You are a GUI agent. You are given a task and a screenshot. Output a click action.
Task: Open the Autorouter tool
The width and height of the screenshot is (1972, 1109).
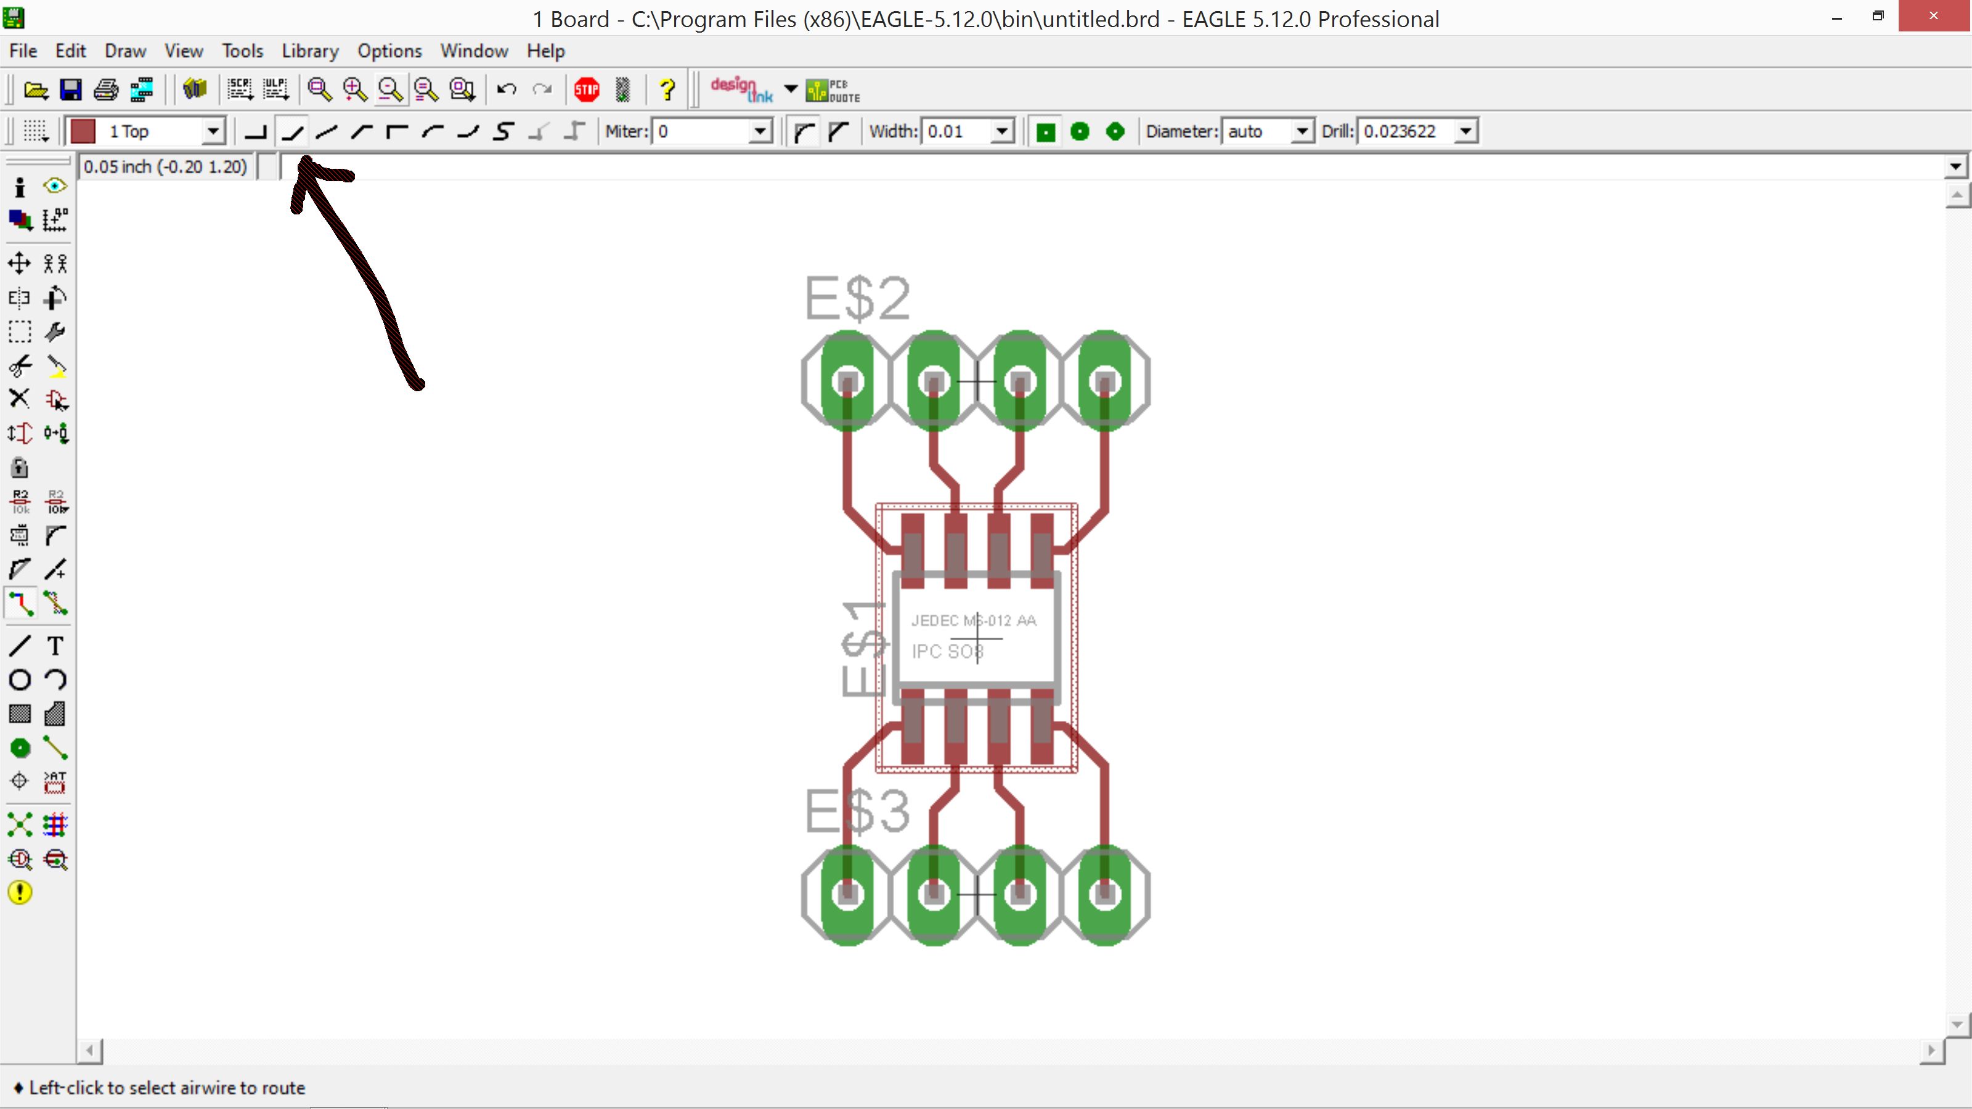[x=55, y=825]
